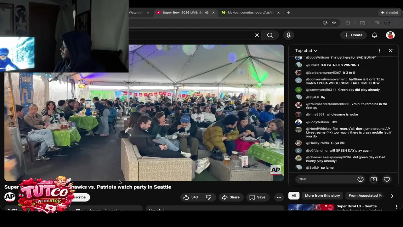Switch to the Super Bowl 2026 LIVE tab

click(183, 13)
